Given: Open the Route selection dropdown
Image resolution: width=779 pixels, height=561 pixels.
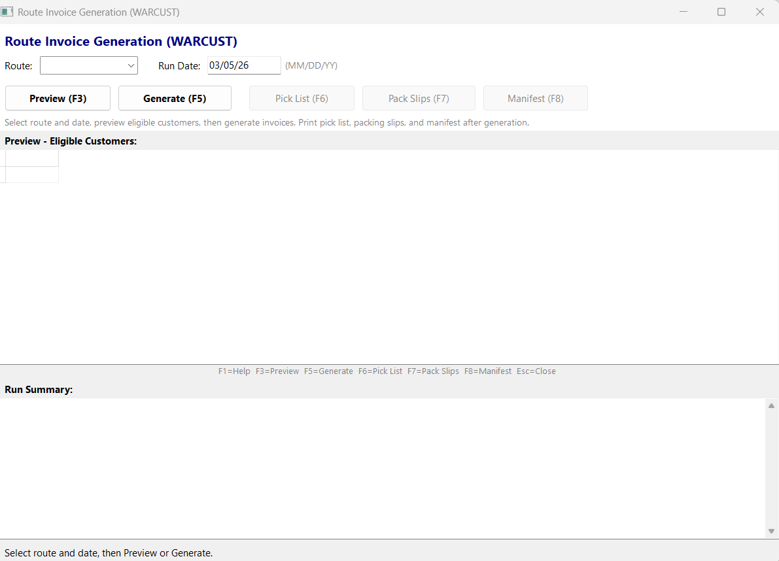Looking at the screenshot, I should (x=88, y=65).
